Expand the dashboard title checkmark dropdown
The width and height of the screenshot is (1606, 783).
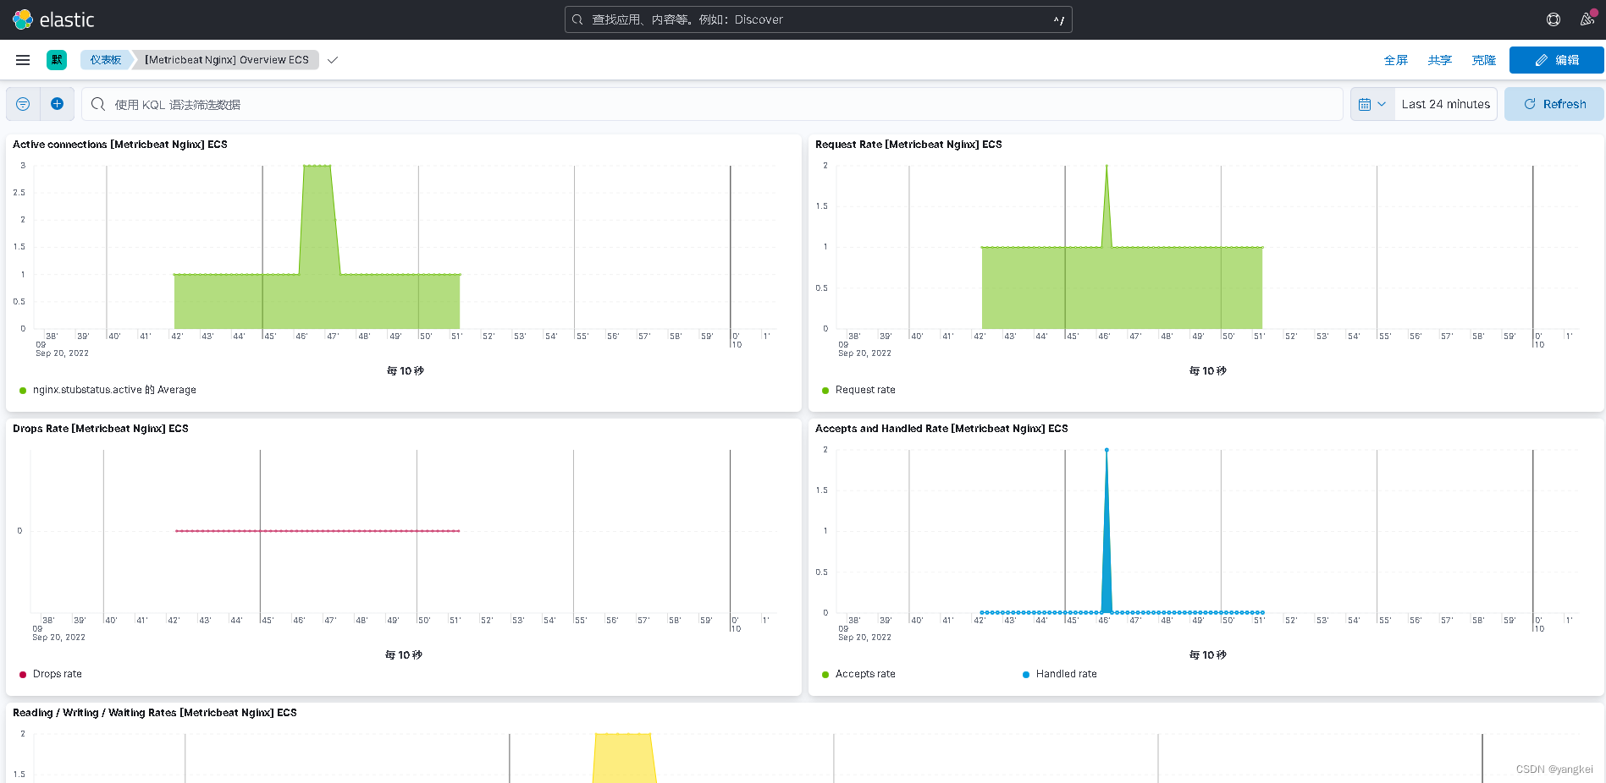pos(333,60)
